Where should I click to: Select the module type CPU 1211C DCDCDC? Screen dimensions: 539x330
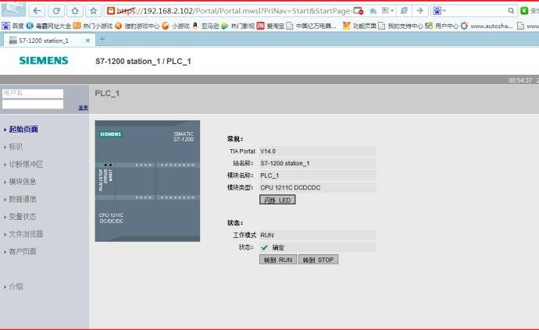[x=291, y=187]
